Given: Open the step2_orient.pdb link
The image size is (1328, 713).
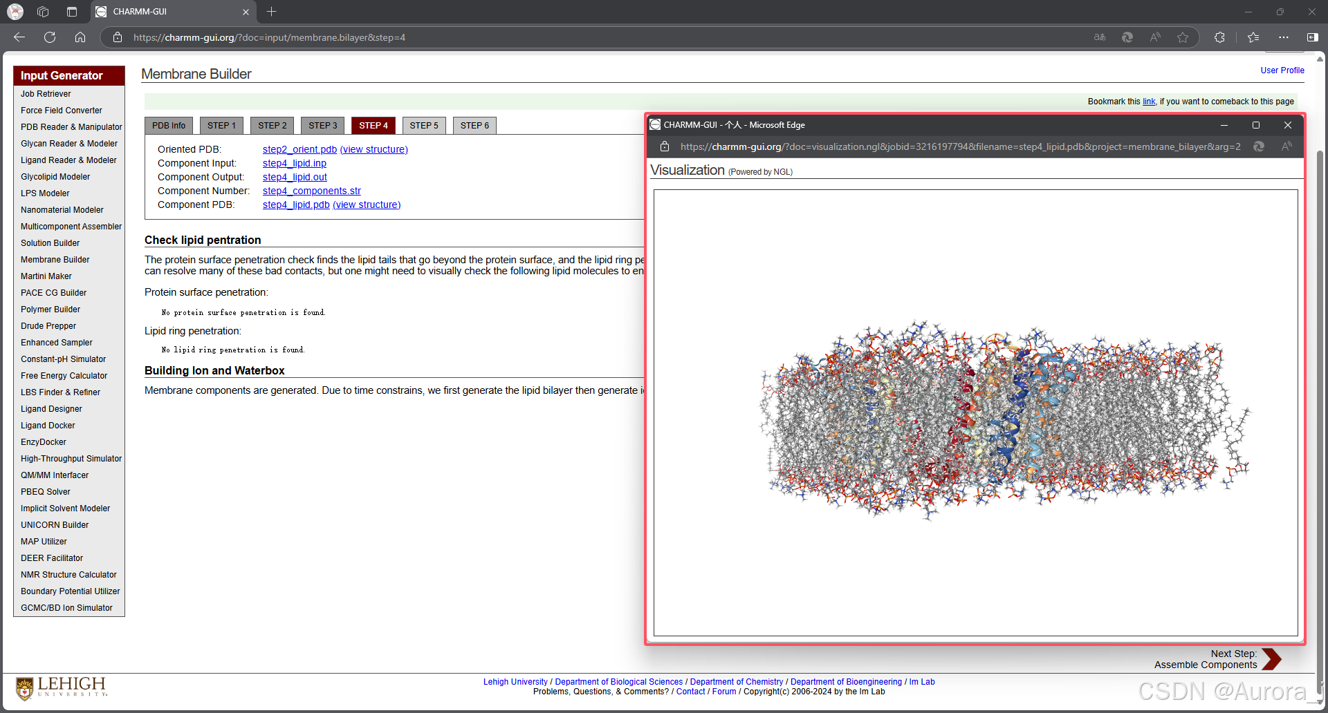Looking at the screenshot, I should coord(299,149).
